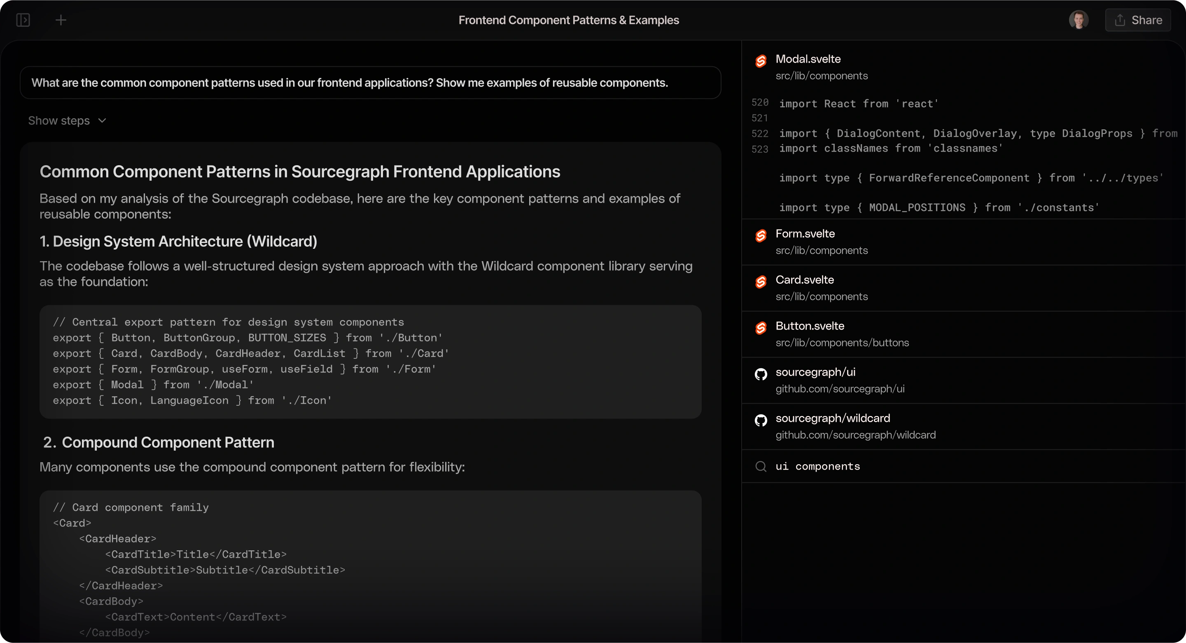1186x643 pixels.
Task: Click the GitHub icon beside sourcegraph/ui
Action: pos(761,374)
